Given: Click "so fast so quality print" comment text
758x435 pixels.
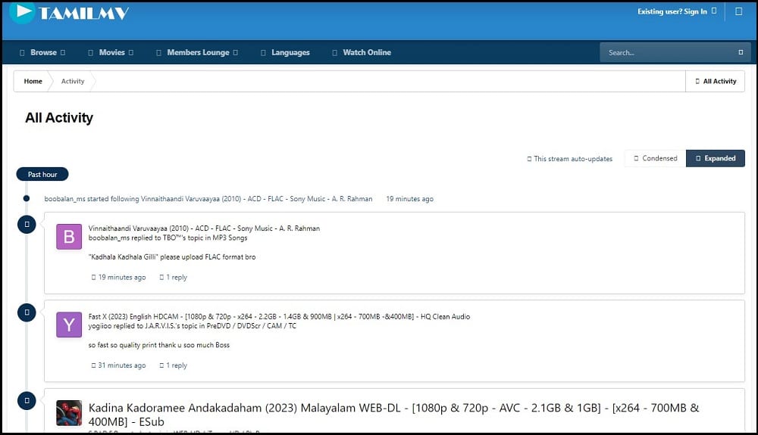Looking at the screenshot, I should coord(159,345).
